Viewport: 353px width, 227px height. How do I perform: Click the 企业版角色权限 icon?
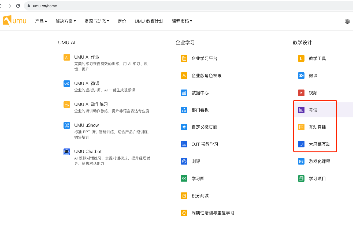click(x=184, y=76)
